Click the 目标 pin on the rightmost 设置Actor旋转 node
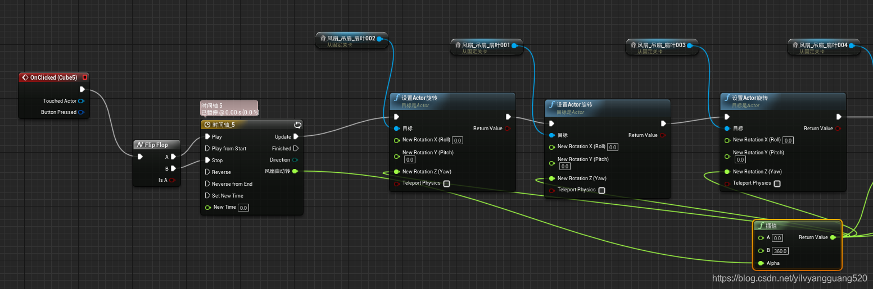873x289 pixels. (x=727, y=129)
